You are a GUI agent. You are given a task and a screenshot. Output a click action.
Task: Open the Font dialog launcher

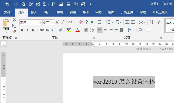point(94,38)
